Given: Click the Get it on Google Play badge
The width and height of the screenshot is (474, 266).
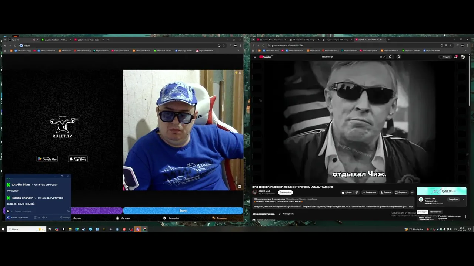Looking at the screenshot, I should point(47,159).
